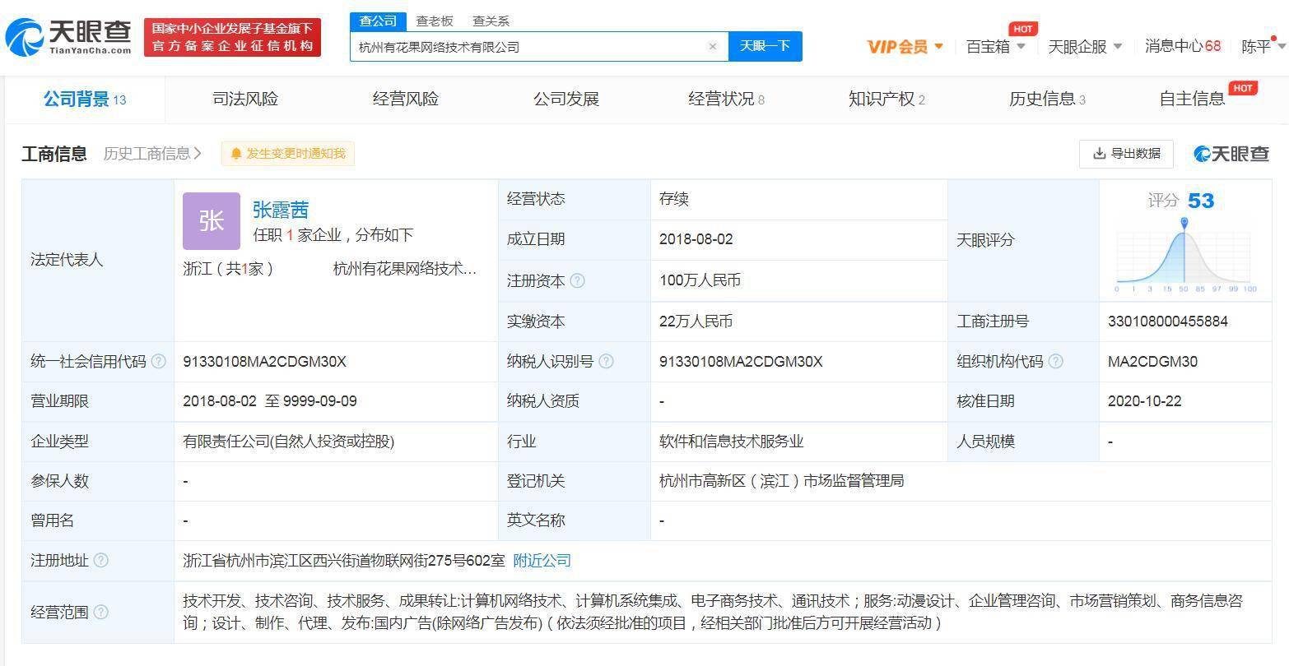
Task: Open the 陈平 user account menu
Action: point(1263,46)
